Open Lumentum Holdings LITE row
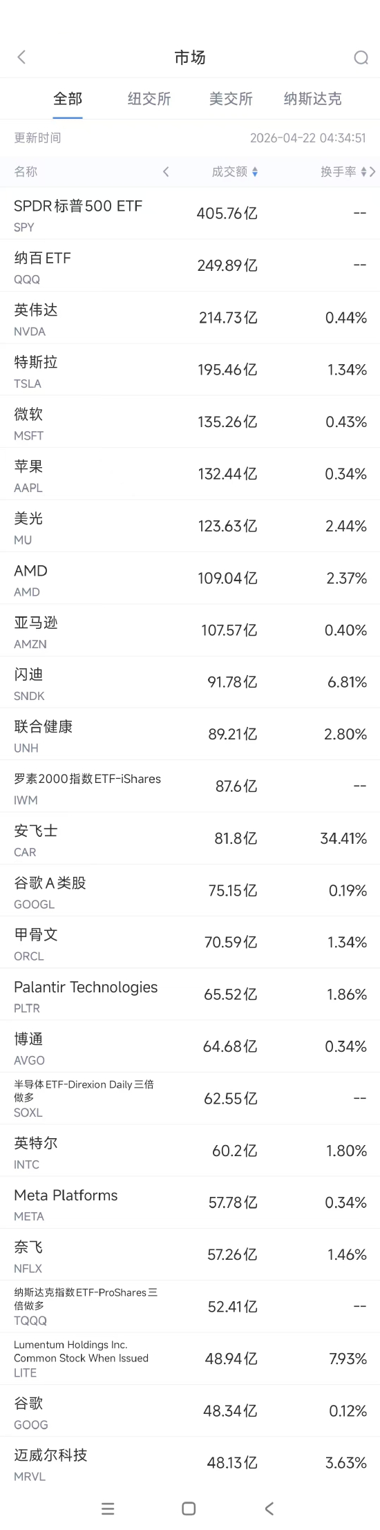The width and height of the screenshot is (380, 1530). (x=190, y=1359)
